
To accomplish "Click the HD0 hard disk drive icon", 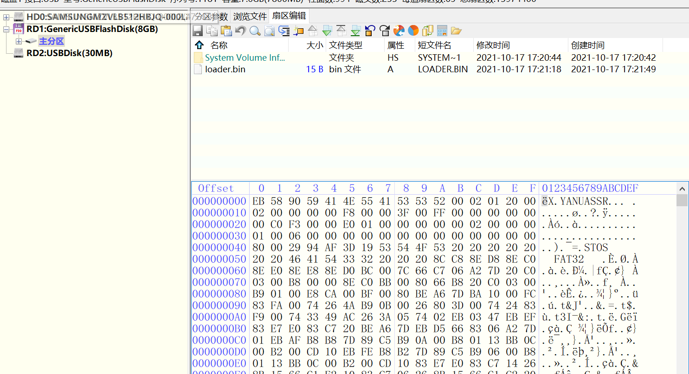I will tap(19, 17).
